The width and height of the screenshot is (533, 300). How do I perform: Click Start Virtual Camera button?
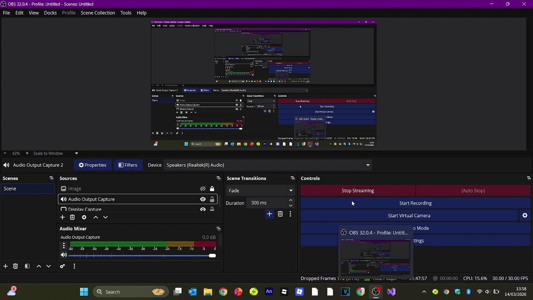point(409,215)
